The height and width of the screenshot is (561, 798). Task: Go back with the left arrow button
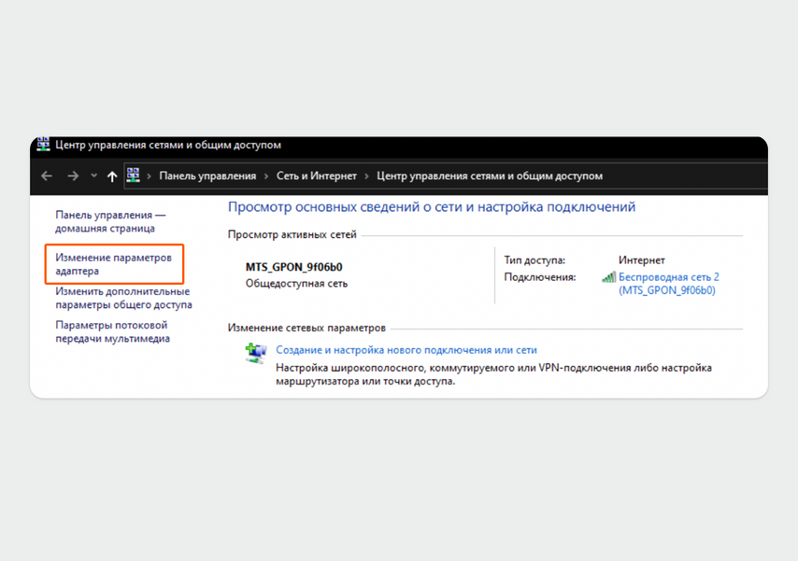pos(47,176)
